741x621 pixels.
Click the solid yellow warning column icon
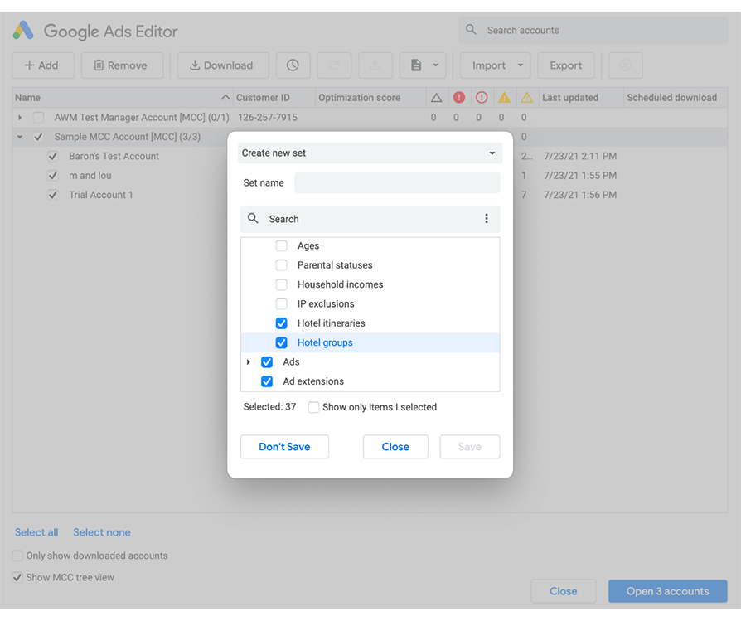point(504,97)
